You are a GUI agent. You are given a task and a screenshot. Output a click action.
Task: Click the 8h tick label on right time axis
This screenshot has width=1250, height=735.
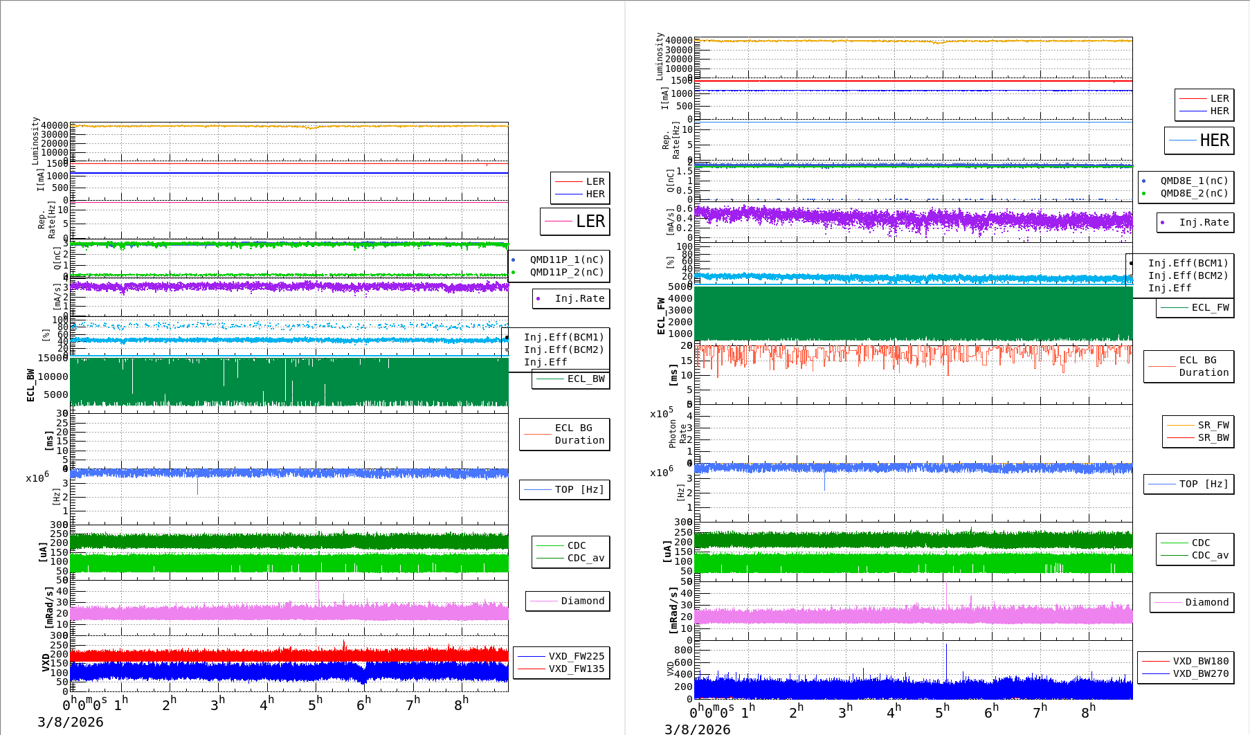(x=1088, y=711)
